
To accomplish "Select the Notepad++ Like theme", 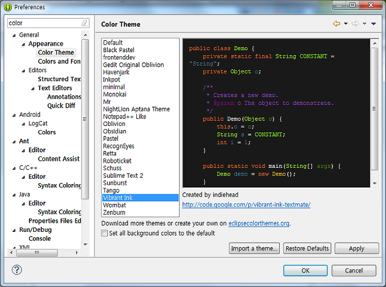I will [140, 116].
